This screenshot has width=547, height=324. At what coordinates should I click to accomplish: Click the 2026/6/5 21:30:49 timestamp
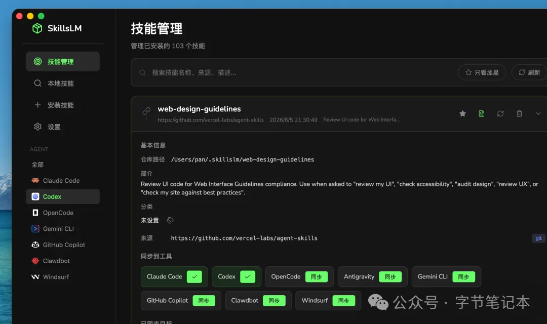point(293,120)
